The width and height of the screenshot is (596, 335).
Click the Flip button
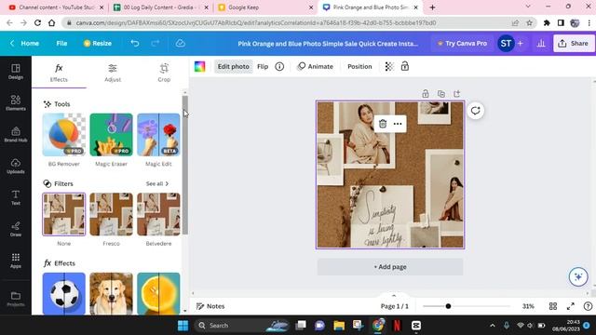coord(263,66)
